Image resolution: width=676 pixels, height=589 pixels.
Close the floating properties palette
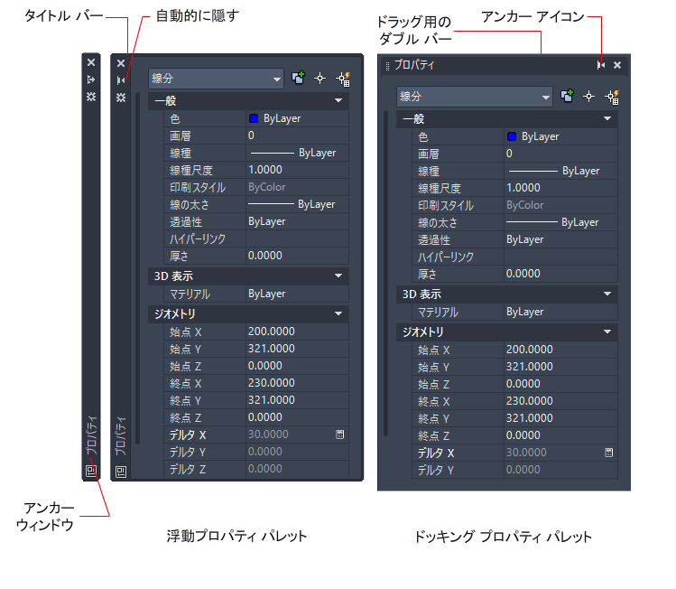[121, 63]
